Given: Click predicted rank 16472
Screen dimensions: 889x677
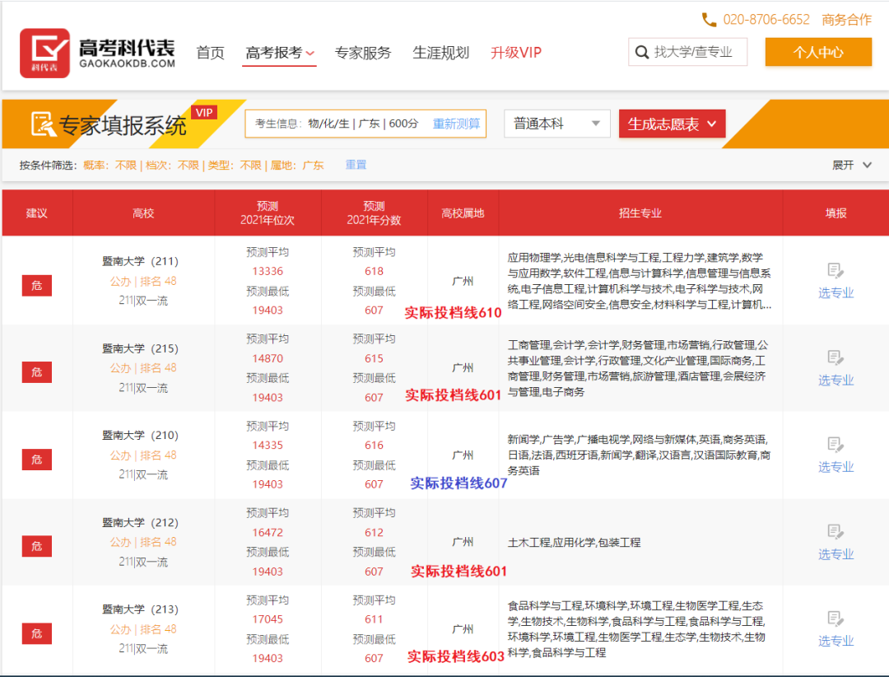Looking at the screenshot, I should [268, 532].
